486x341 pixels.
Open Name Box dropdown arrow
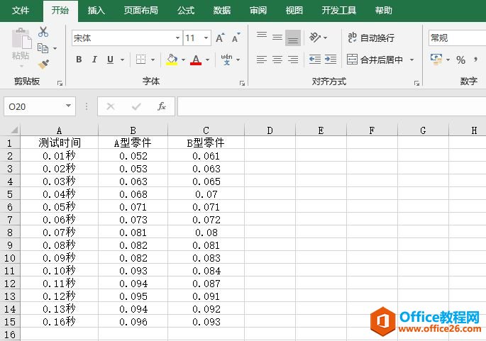[68, 106]
